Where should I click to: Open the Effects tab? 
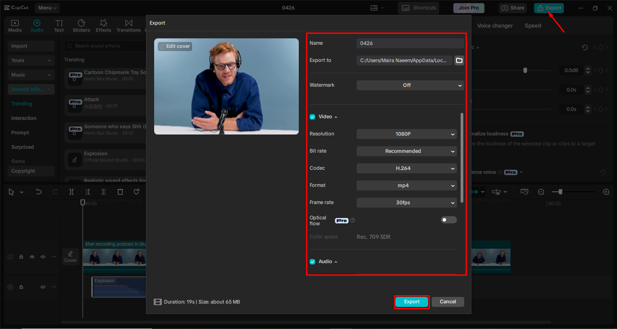click(104, 26)
